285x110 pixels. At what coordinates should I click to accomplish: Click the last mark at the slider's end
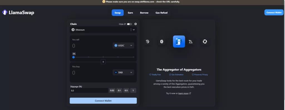click(x=134, y=57)
